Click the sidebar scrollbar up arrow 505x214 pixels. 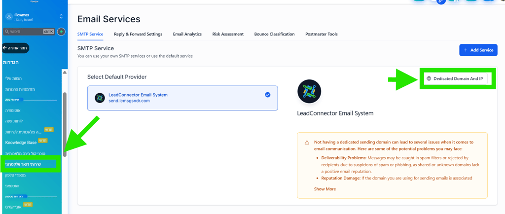[65, 72]
